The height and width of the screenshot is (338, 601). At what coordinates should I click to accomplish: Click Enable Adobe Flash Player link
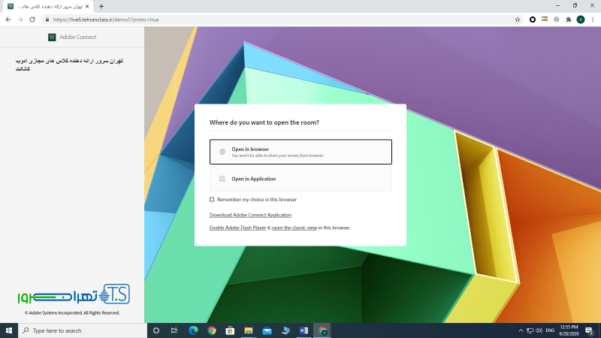pos(237,228)
